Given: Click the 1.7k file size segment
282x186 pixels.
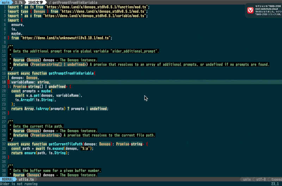Looking at the screenshot, I should click(19, 2).
